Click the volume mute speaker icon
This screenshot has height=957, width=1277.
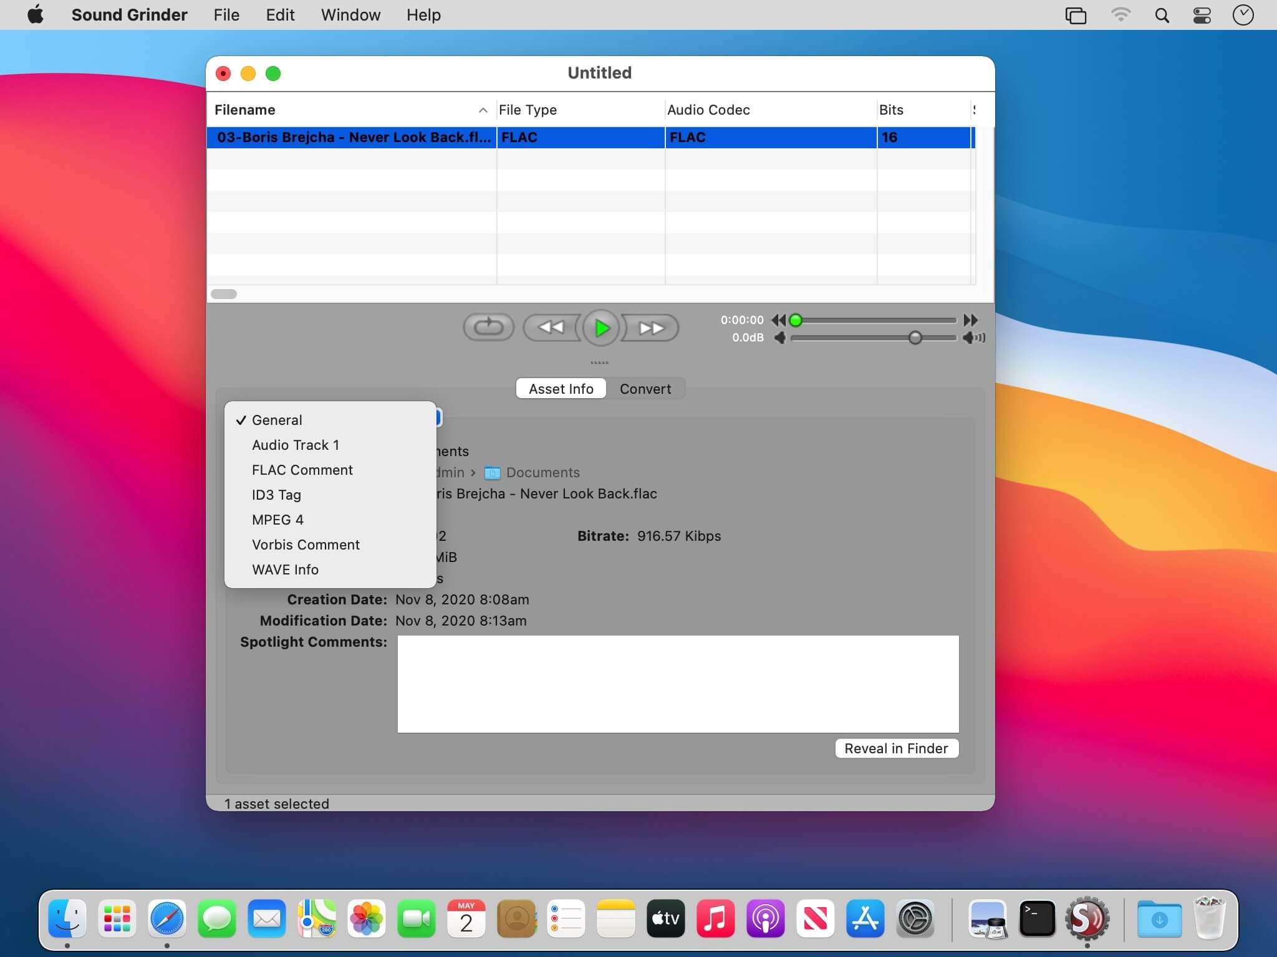coord(780,338)
